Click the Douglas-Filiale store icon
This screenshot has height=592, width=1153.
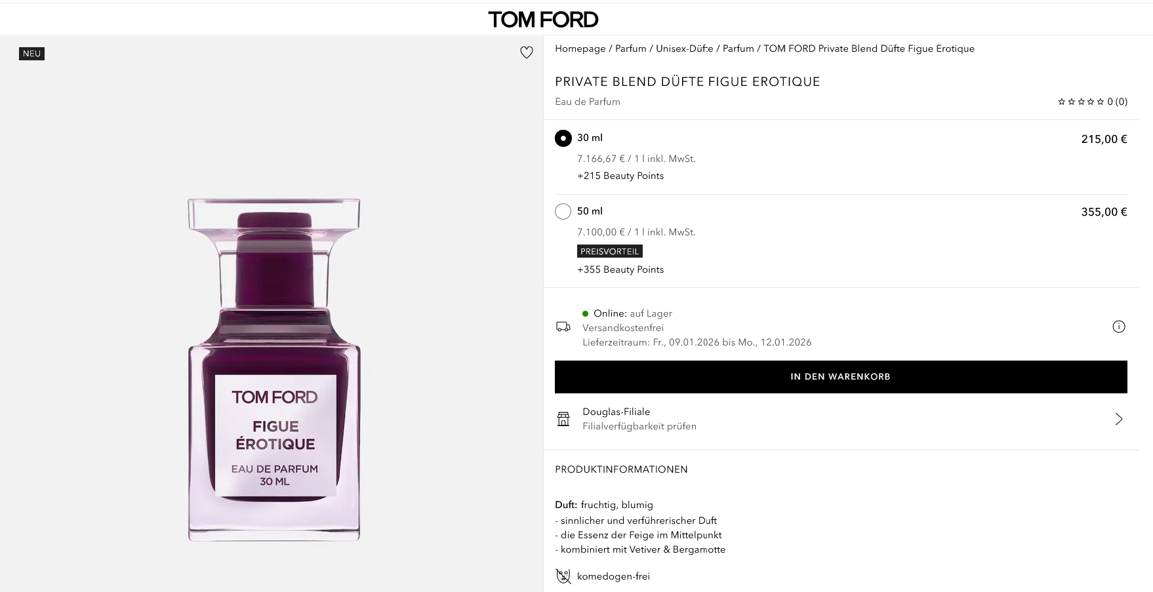tap(563, 419)
